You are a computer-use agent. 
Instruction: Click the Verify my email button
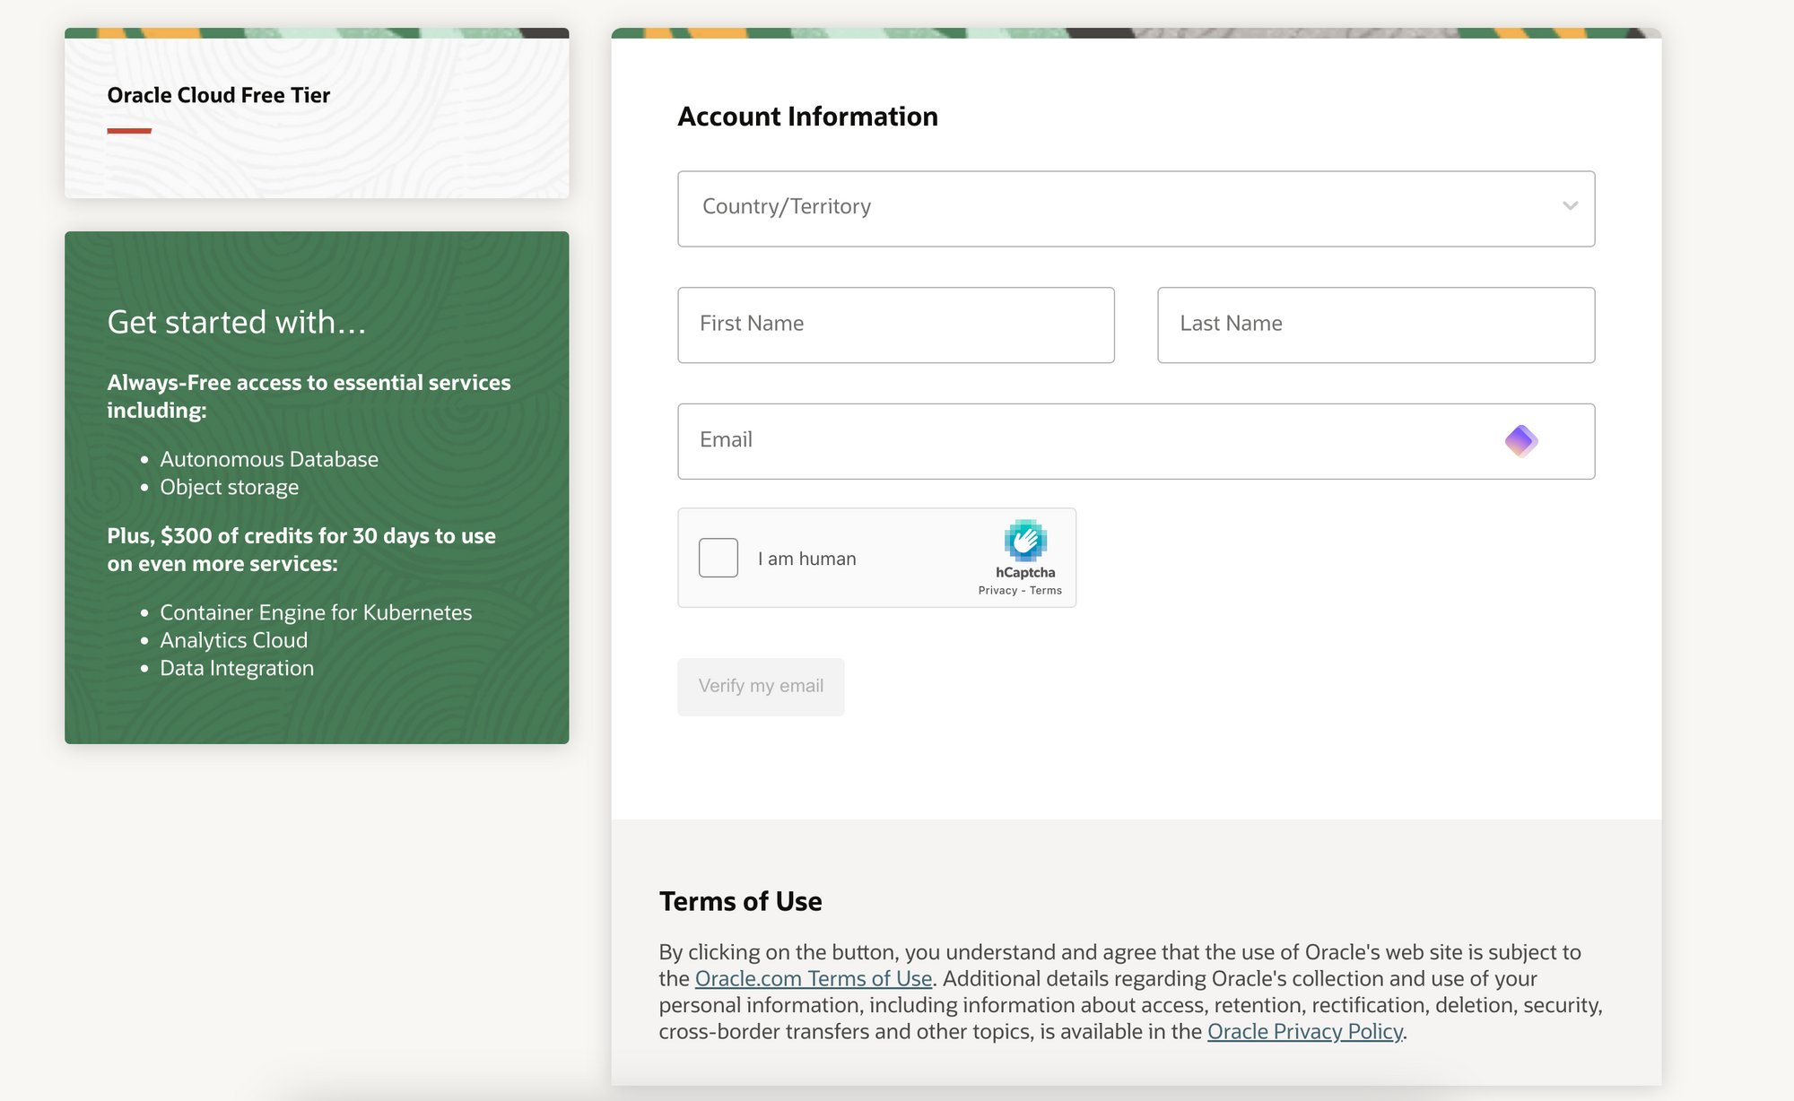pos(762,686)
